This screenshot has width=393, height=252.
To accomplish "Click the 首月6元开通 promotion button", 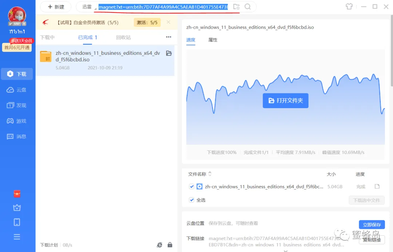I will point(17,48).
